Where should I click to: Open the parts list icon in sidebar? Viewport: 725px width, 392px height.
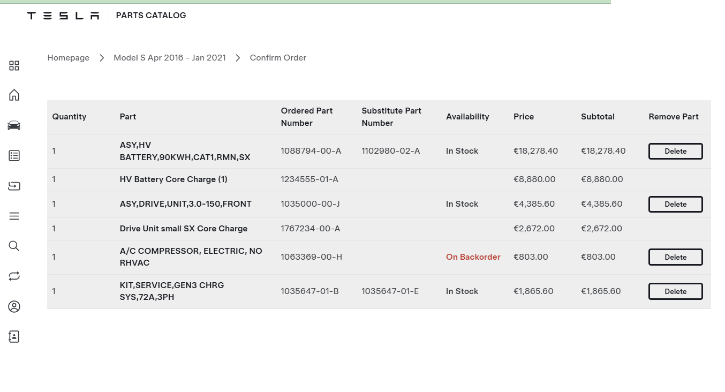[x=14, y=155]
